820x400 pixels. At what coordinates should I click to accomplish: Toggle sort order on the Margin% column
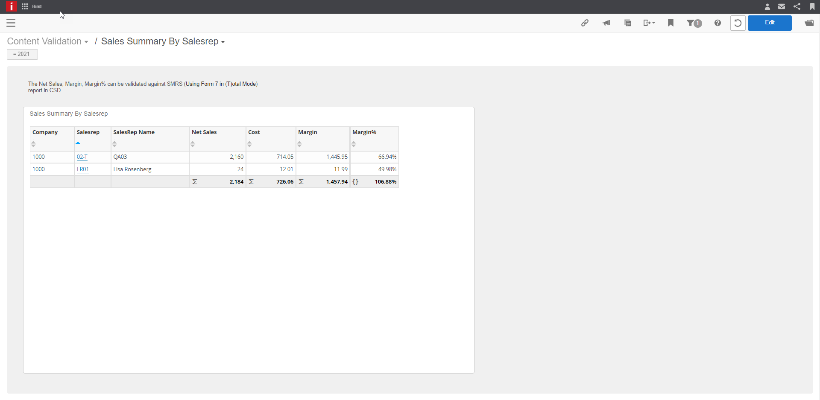click(x=354, y=144)
